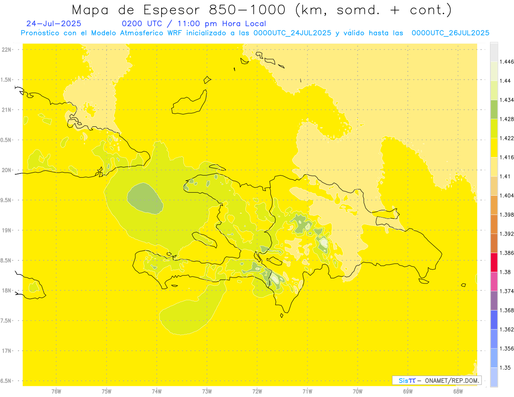Select the pink legend color block
The image size is (514, 397).
pos(494,281)
